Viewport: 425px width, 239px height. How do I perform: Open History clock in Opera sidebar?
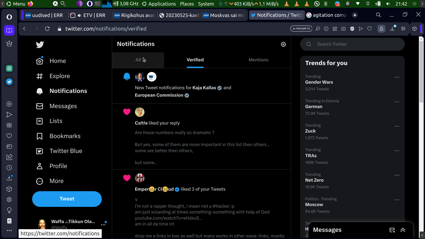[9, 168]
